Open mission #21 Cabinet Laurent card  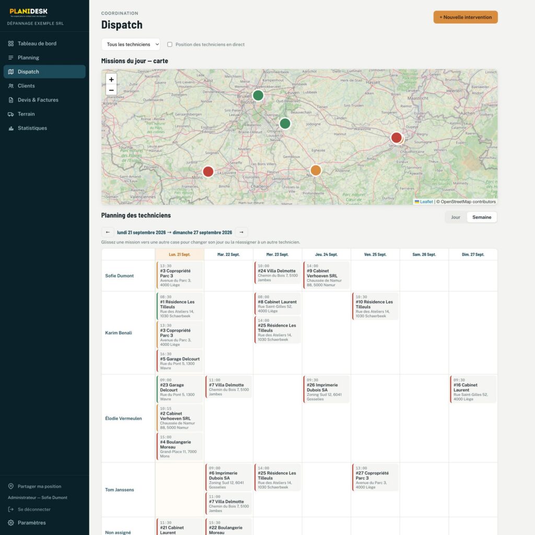pyautogui.click(x=180, y=527)
